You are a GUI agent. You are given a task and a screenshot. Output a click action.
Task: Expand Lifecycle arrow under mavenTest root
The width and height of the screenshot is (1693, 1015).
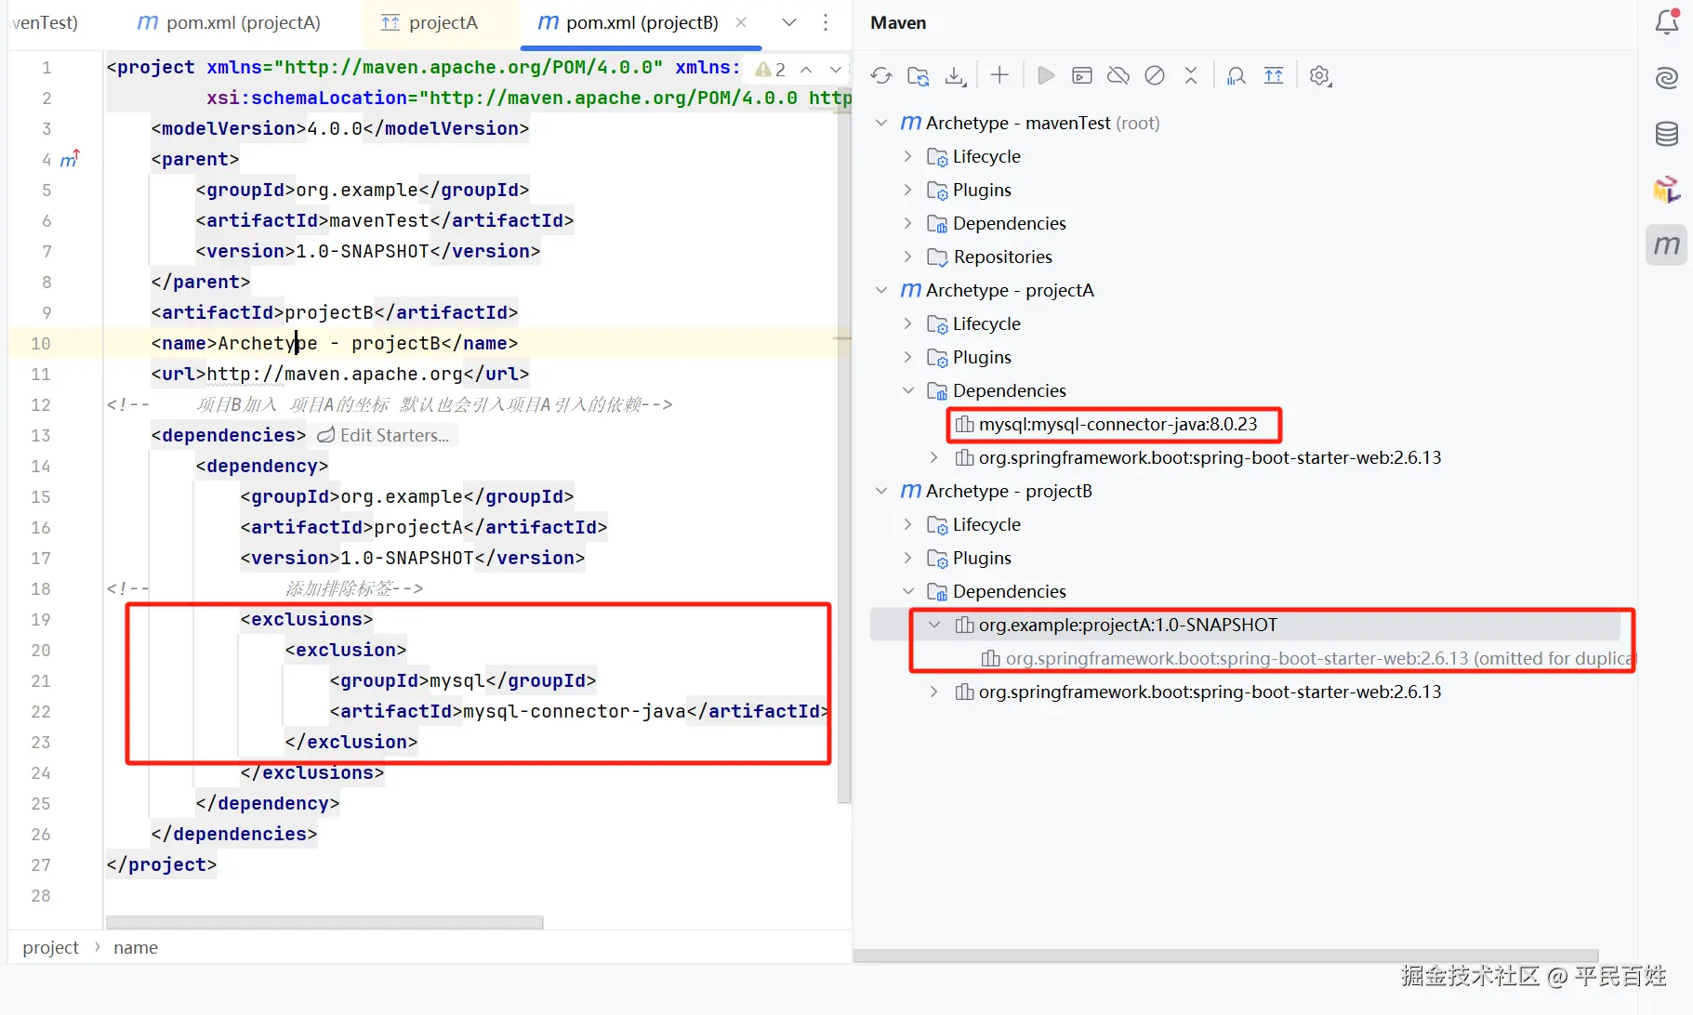pyautogui.click(x=908, y=156)
